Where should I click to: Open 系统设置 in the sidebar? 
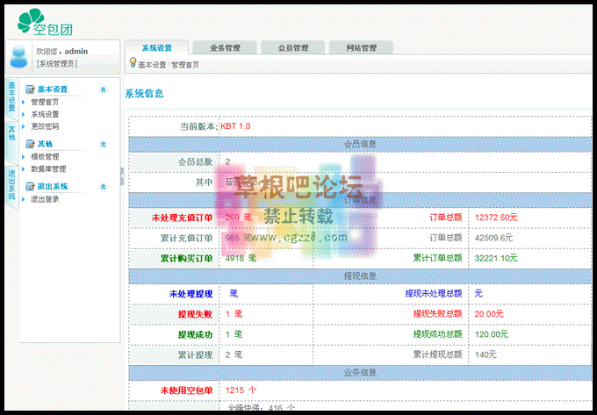[45, 114]
